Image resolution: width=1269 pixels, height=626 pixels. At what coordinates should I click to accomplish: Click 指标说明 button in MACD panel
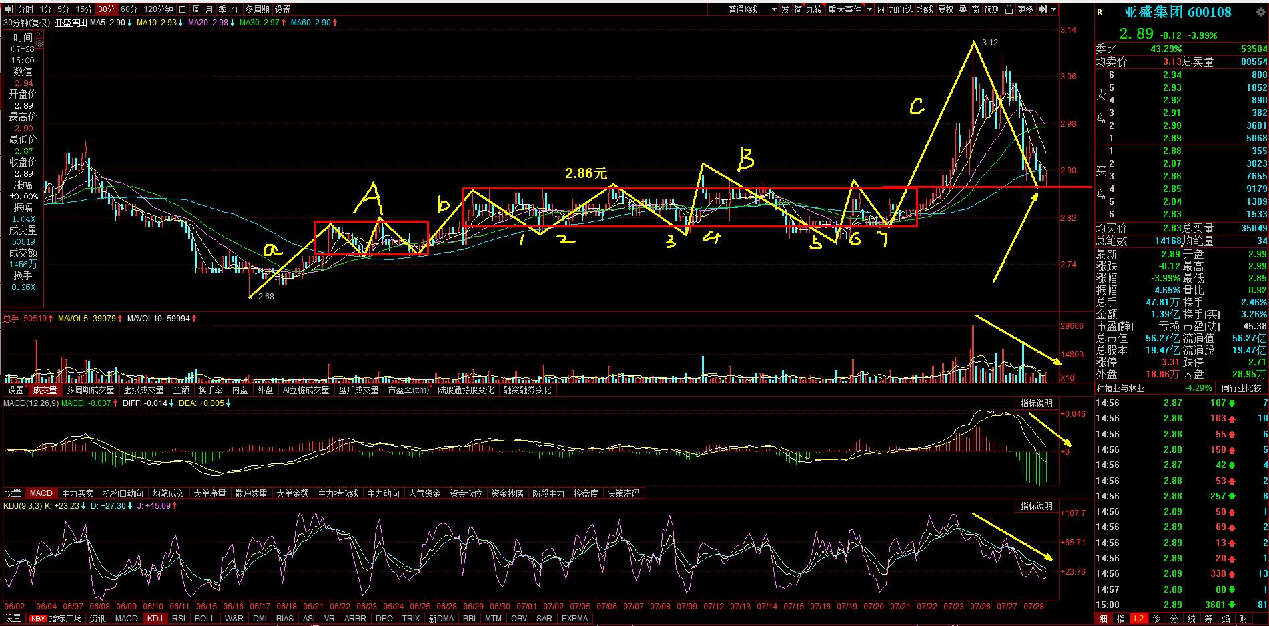click(1036, 403)
